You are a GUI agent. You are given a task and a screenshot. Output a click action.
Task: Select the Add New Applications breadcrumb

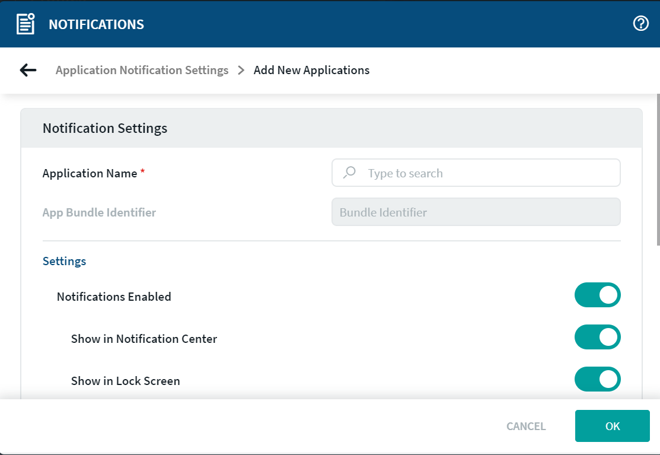click(x=311, y=70)
